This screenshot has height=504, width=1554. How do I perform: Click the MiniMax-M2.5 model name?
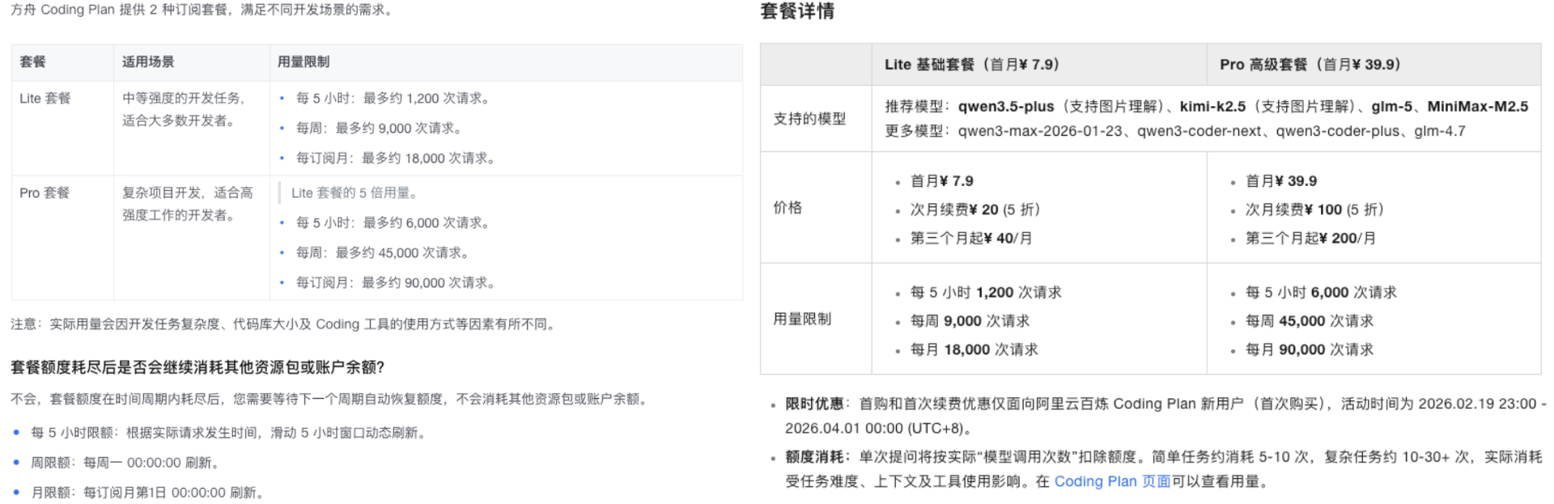coord(1477,107)
